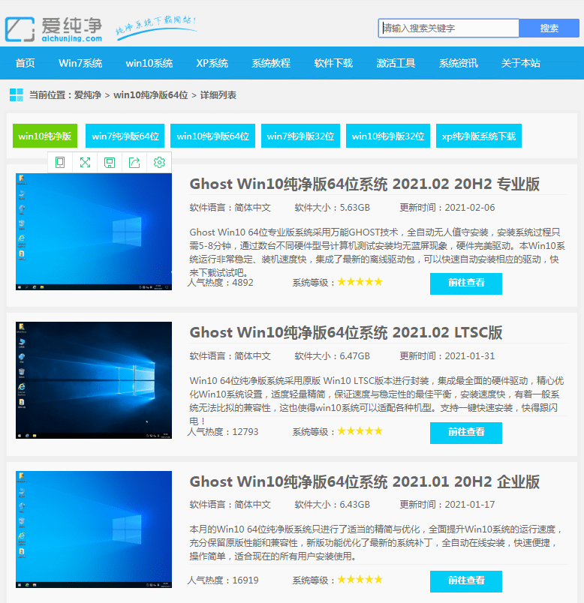The width and height of the screenshot is (584, 603).
Task: Click the star rating of 专业版 entry
Action: 360,282
